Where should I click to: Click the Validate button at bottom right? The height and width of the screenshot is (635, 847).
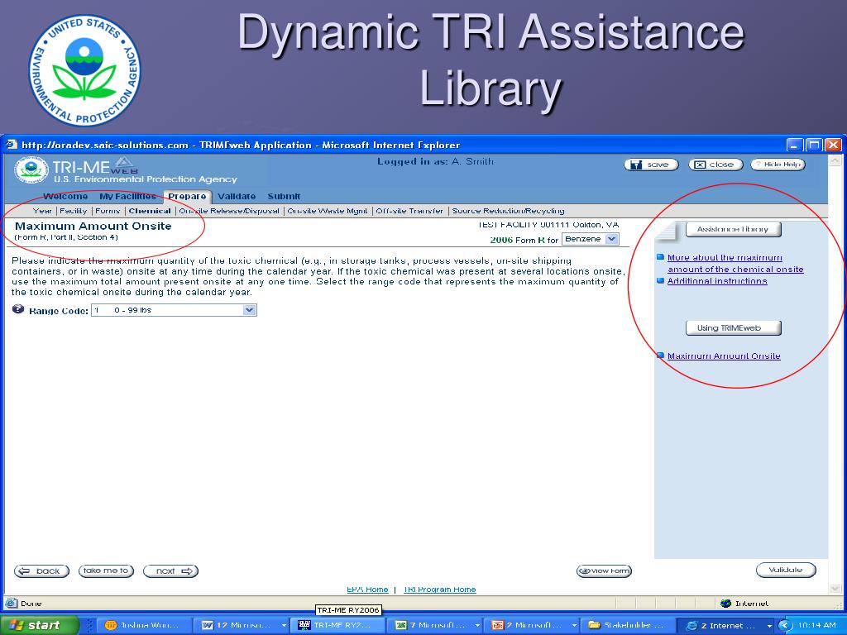coord(786,570)
